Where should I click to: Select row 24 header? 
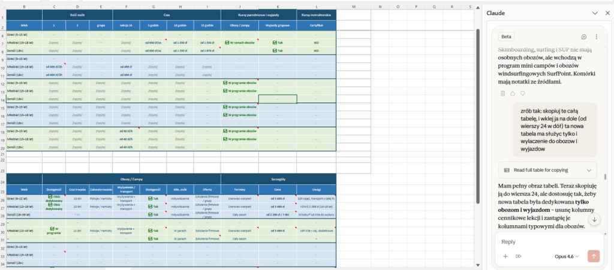tap(2, 181)
